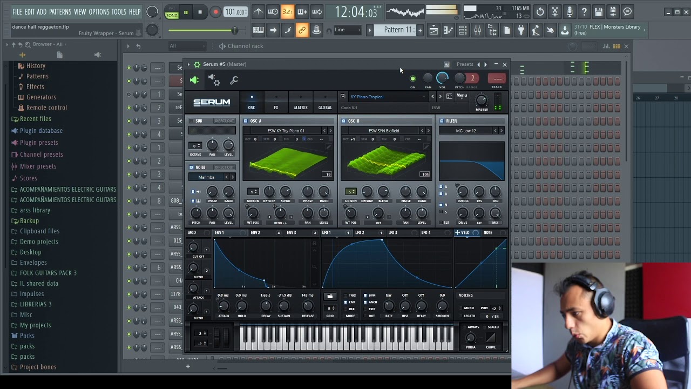Open the LFO folder preset icon
Viewport: 691px width, 389px height.
(x=330, y=296)
